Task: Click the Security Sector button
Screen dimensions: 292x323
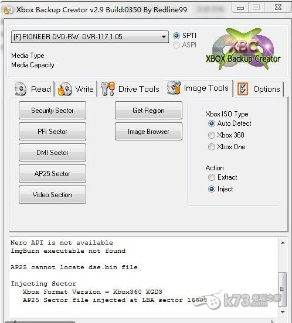Action: (52, 111)
